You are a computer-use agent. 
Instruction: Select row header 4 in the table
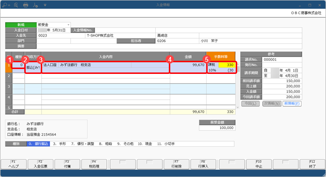pyautogui.click(x=9, y=100)
